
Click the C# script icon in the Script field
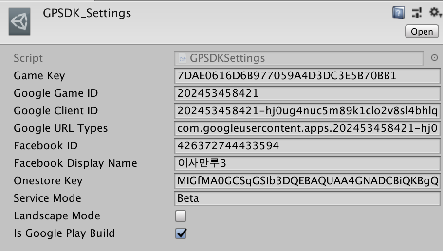[183, 59]
